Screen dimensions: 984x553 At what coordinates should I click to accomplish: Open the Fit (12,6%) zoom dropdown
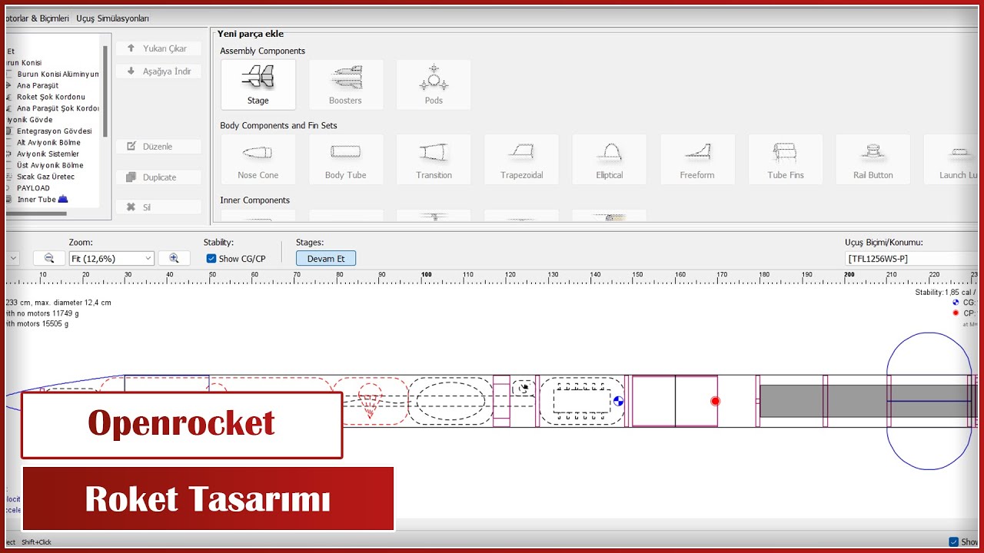(x=111, y=259)
